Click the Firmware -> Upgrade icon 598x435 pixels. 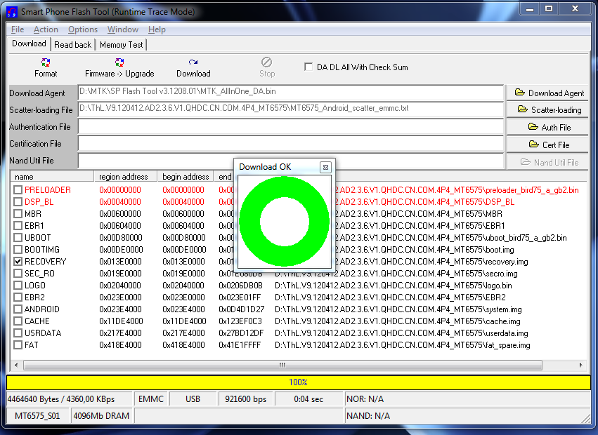pyautogui.click(x=119, y=63)
